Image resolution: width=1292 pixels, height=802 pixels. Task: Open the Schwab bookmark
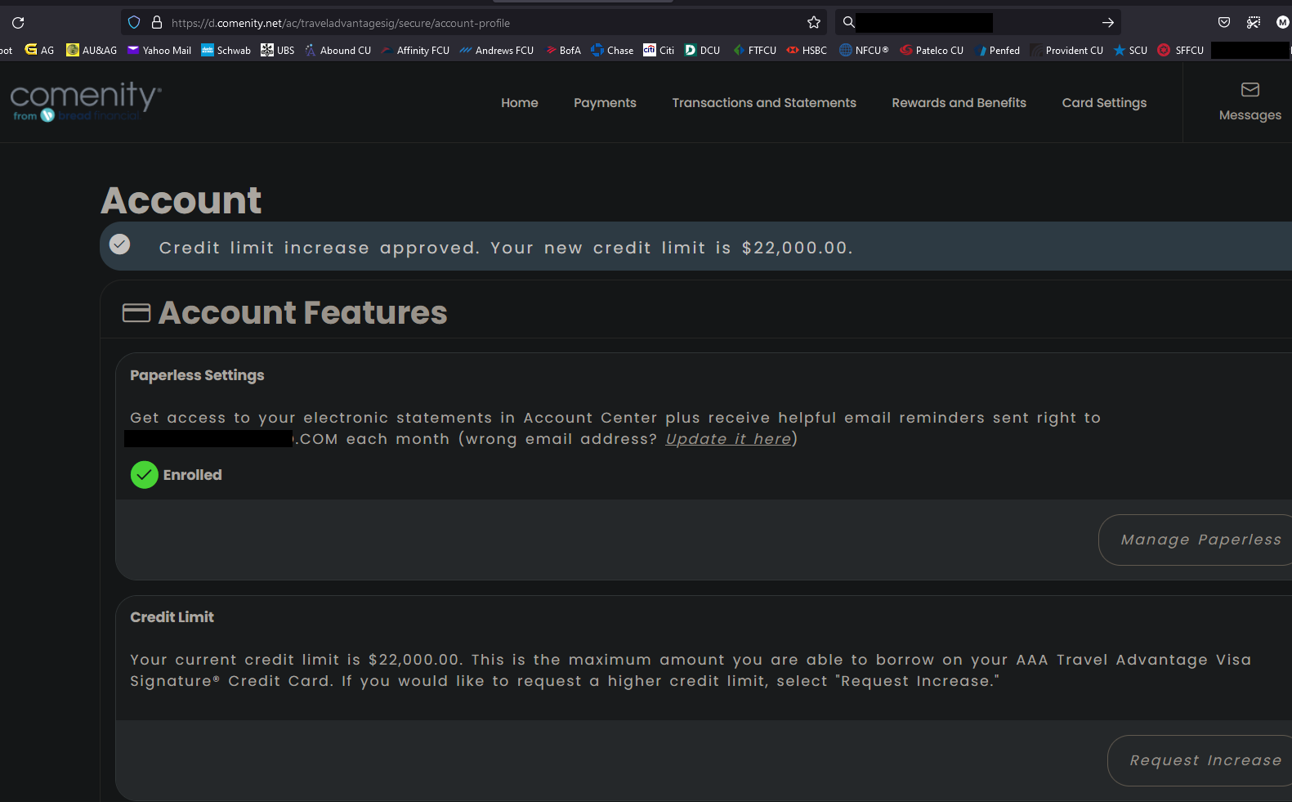pyautogui.click(x=226, y=50)
